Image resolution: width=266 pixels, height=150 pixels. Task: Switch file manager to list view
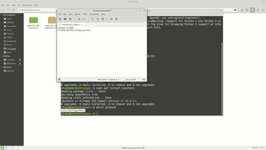coord(258,10)
